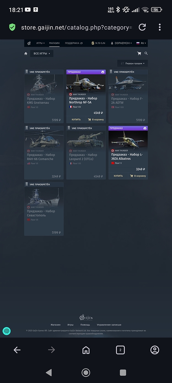Open the D0PAEMOH account menu
Viewport: 172px width, 383px height.
click(x=121, y=43)
